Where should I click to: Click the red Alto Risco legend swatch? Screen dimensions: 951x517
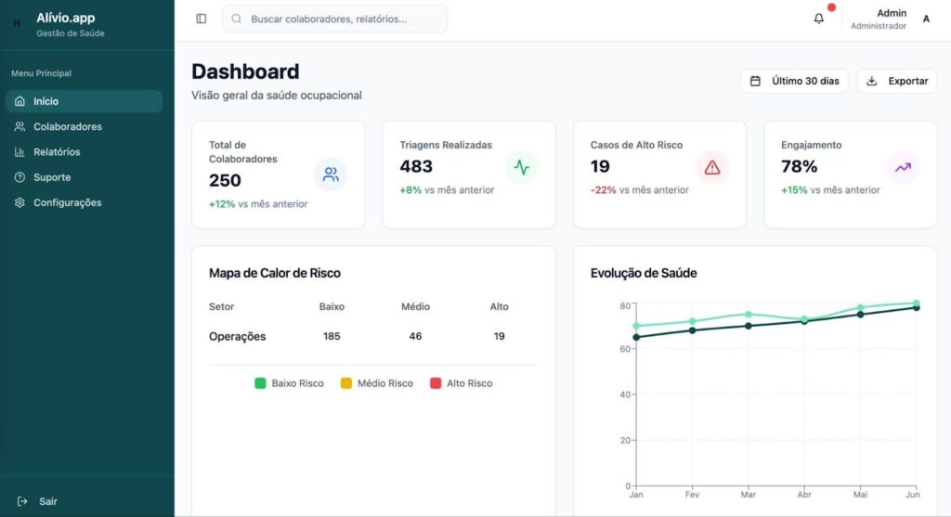[436, 383]
